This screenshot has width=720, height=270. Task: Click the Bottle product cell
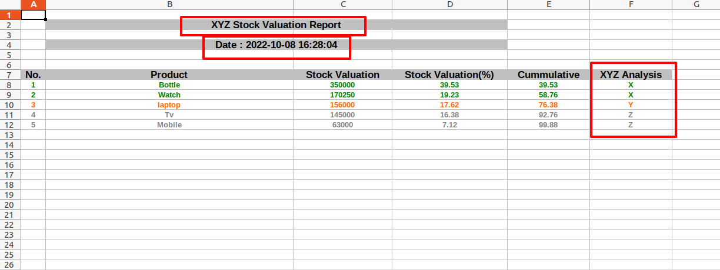tap(169, 85)
